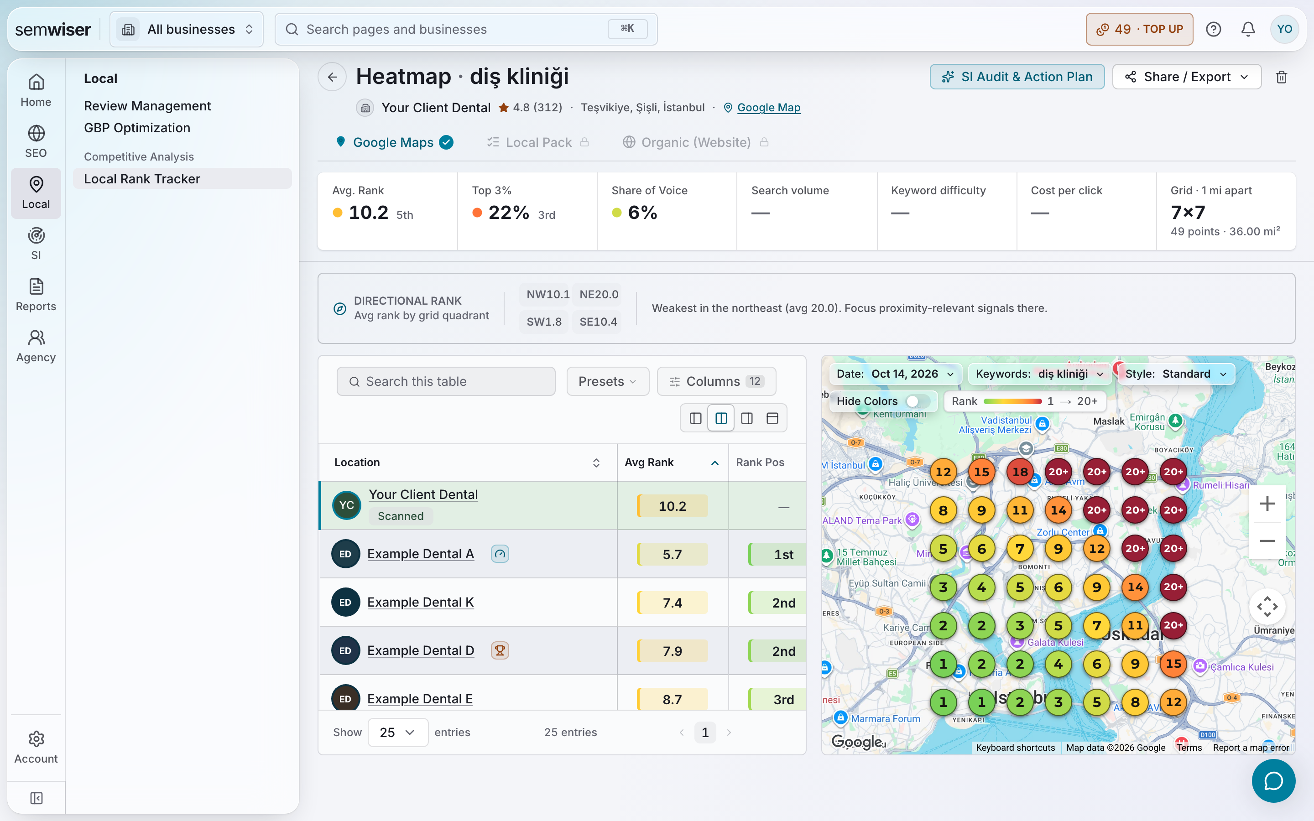The image size is (1314, 821).
Task: Open the Google Map link
Action: [x=768, y=108]
